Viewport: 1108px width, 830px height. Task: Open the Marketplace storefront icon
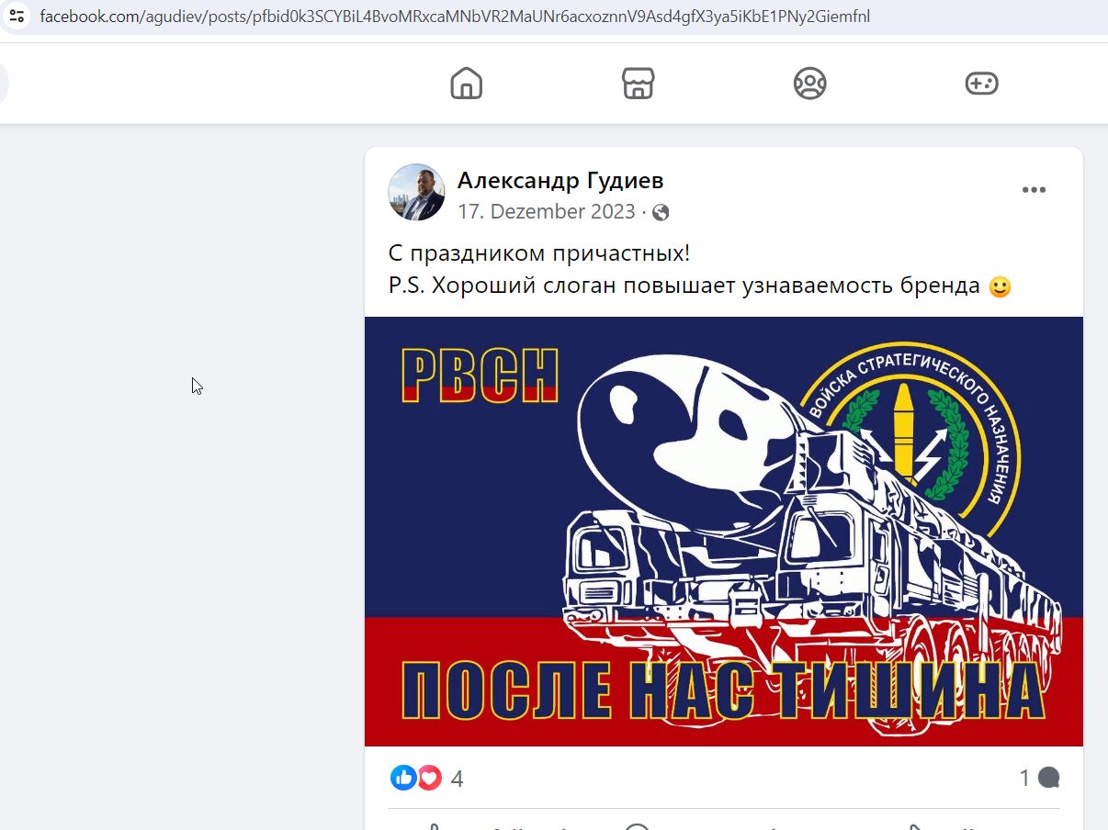coord(639,84)
